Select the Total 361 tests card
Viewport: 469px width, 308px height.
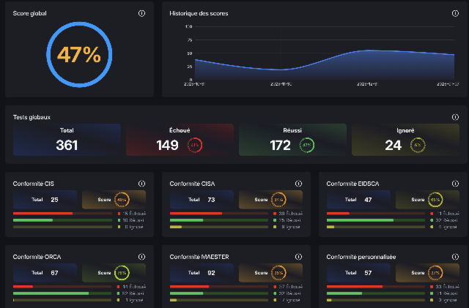pyautogui.click(x=67, y=140)
